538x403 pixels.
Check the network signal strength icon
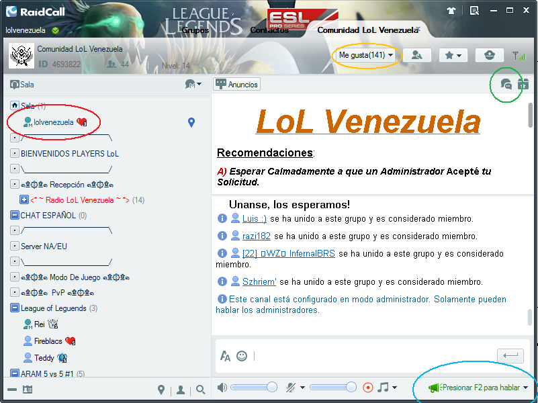click(519, 55)
